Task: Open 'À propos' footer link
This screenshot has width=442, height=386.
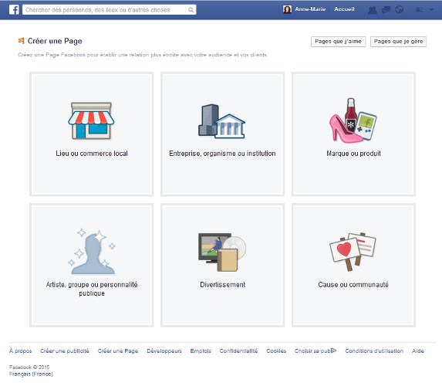Action: pyautogui.click(x=20, y=350)
